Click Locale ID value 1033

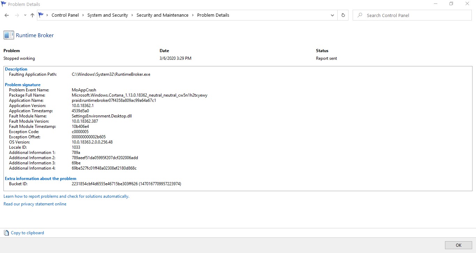point(76,147)
